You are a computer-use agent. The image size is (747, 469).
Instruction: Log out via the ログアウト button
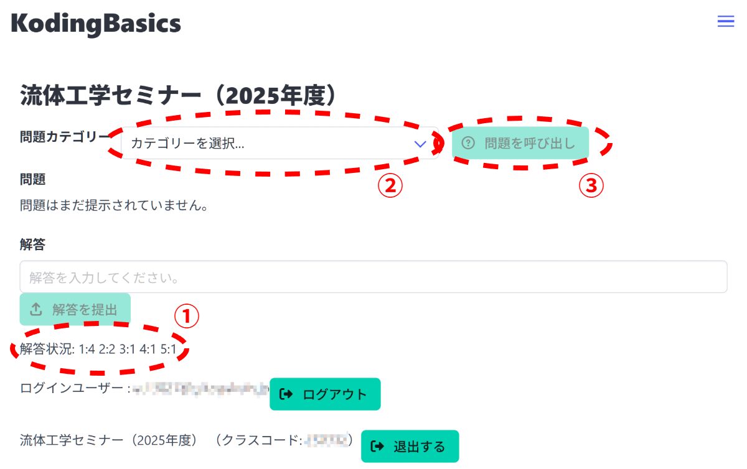tap(325, 394)
